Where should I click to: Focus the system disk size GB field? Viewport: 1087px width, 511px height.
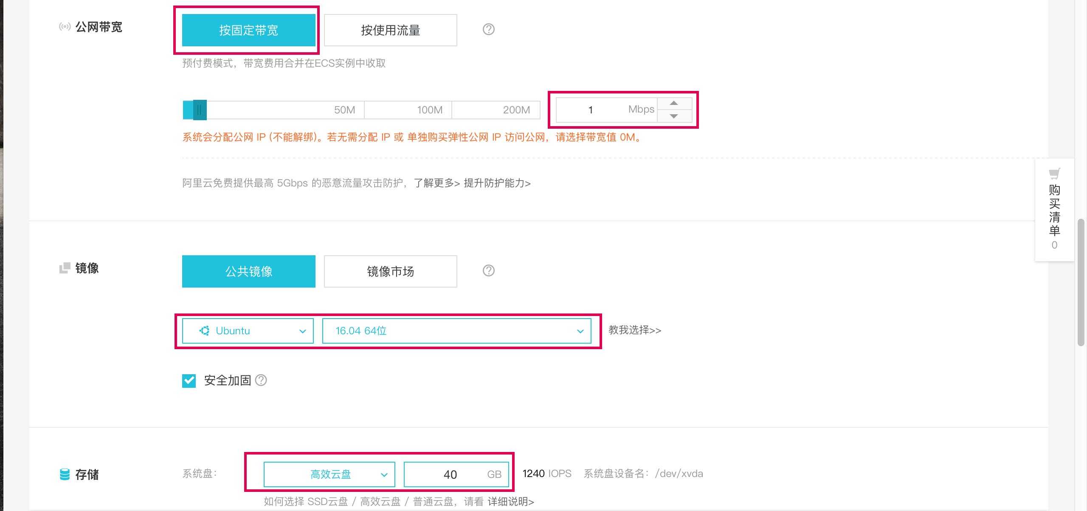(456, 474)
